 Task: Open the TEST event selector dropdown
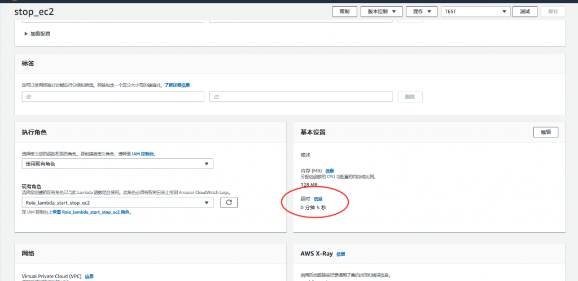point(475,12)
